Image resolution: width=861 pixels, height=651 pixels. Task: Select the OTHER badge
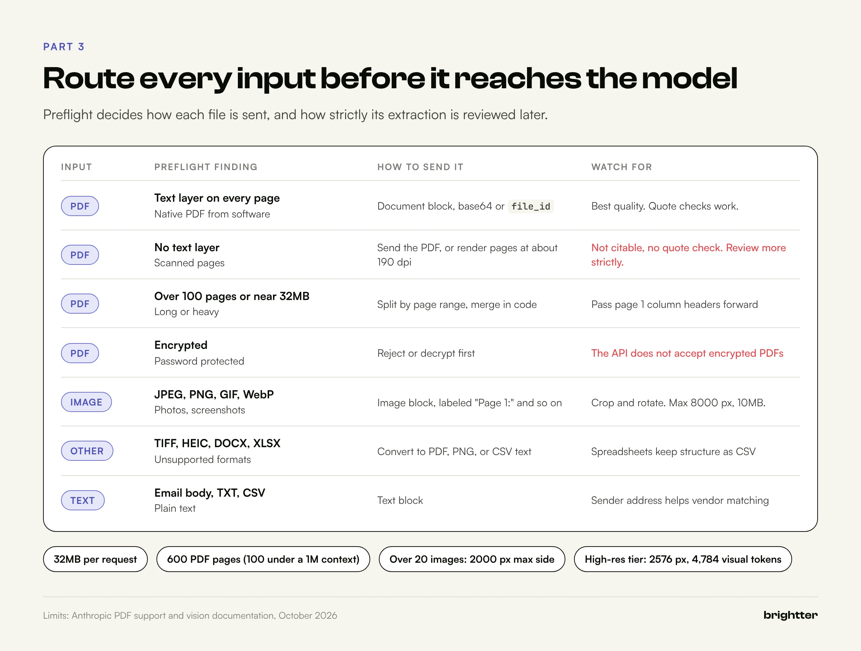87,451
